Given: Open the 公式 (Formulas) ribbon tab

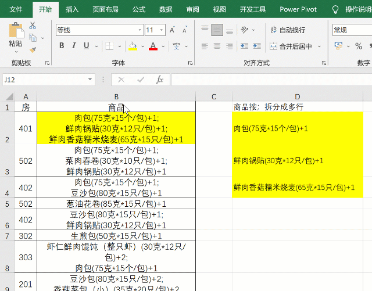Looking at the screenshot, I should pyautogui.click(x=139, y=9).
